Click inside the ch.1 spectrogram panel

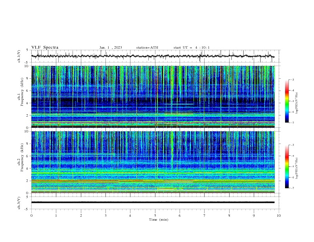click(153, 96)
